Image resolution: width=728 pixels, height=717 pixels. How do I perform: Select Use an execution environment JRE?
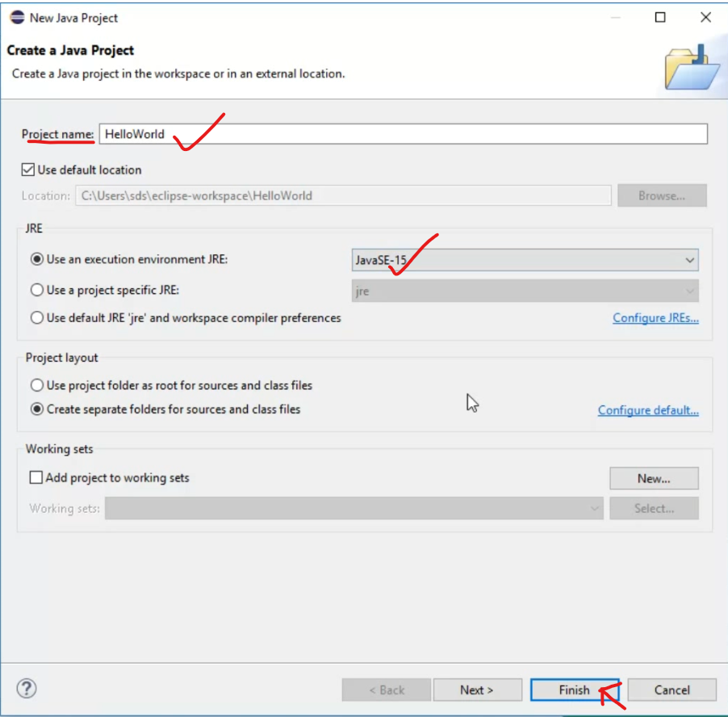(x=36, y=259)
